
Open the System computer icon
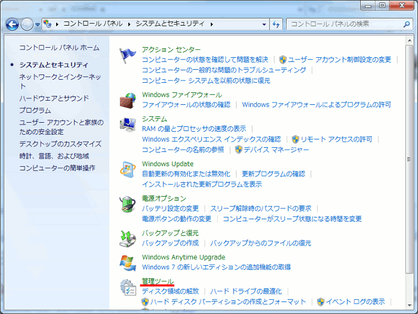click(x=128, y=124)
